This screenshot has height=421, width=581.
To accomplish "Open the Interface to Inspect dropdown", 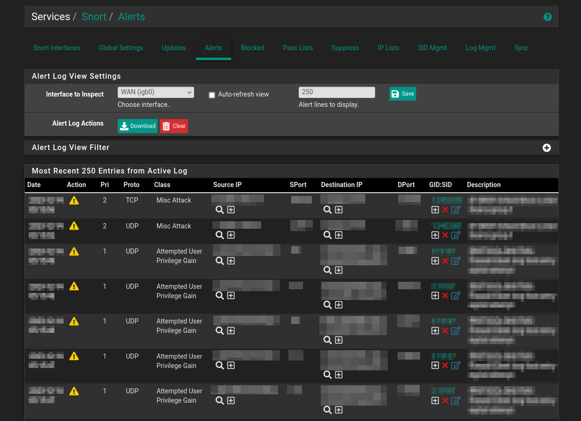I will (156, 92).
